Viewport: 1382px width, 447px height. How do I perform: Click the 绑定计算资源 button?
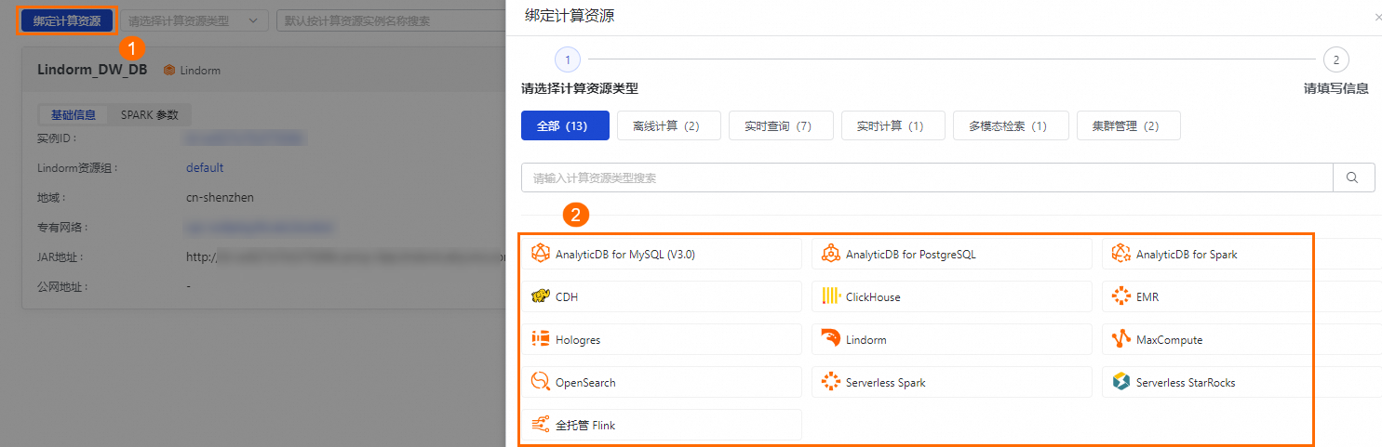click(x=67, y=20)
